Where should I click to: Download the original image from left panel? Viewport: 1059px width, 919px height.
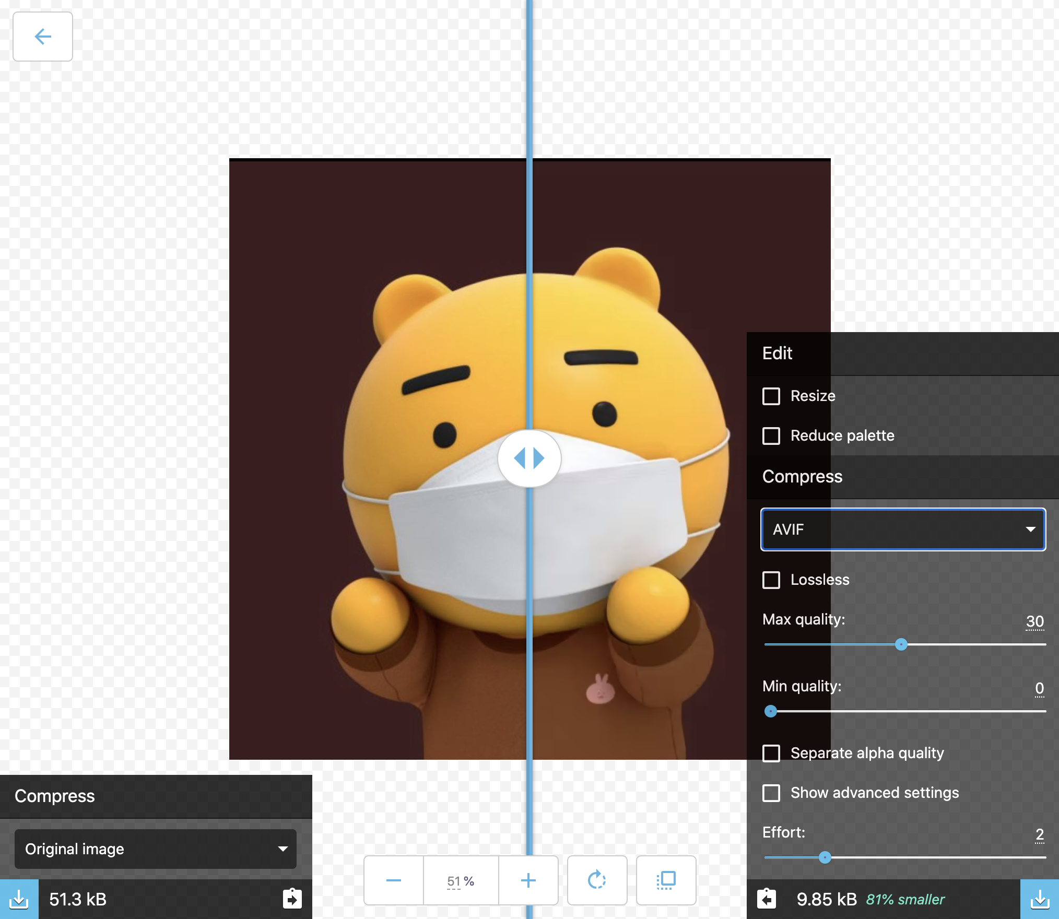(19, 899)
